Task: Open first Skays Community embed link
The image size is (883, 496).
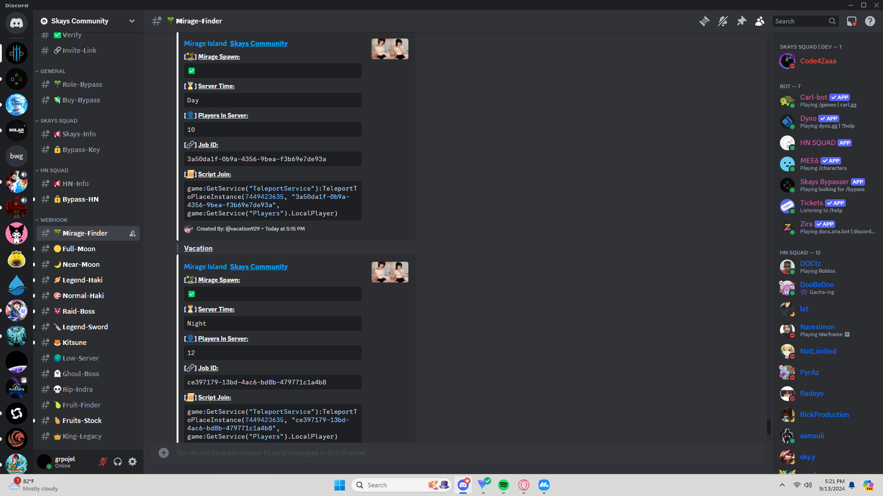Action: (x=259, y=44)
